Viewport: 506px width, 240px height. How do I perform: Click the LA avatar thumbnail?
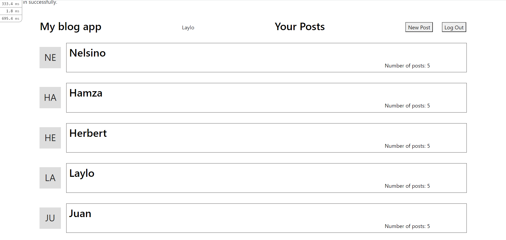coord(50,178)
